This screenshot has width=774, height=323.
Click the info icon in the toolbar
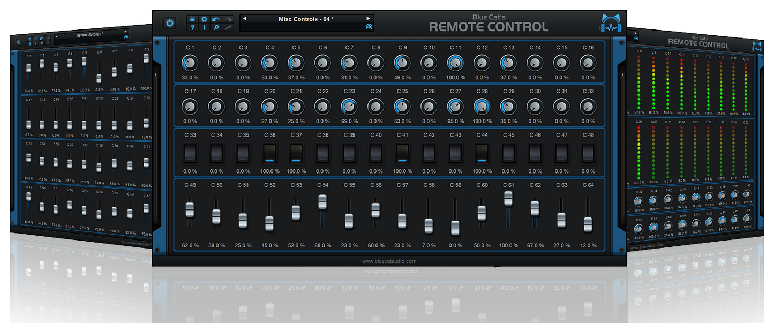coord(204,27)
